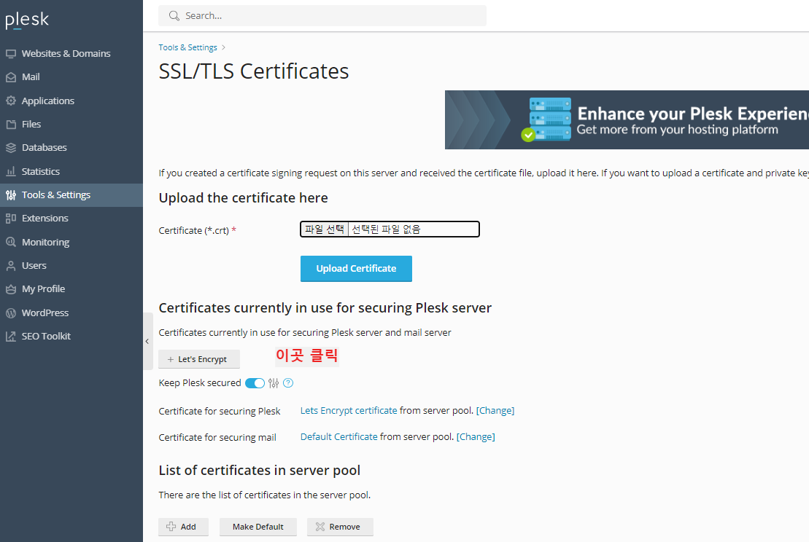
Task: Open the My Profile menu item
Action: 71,289
